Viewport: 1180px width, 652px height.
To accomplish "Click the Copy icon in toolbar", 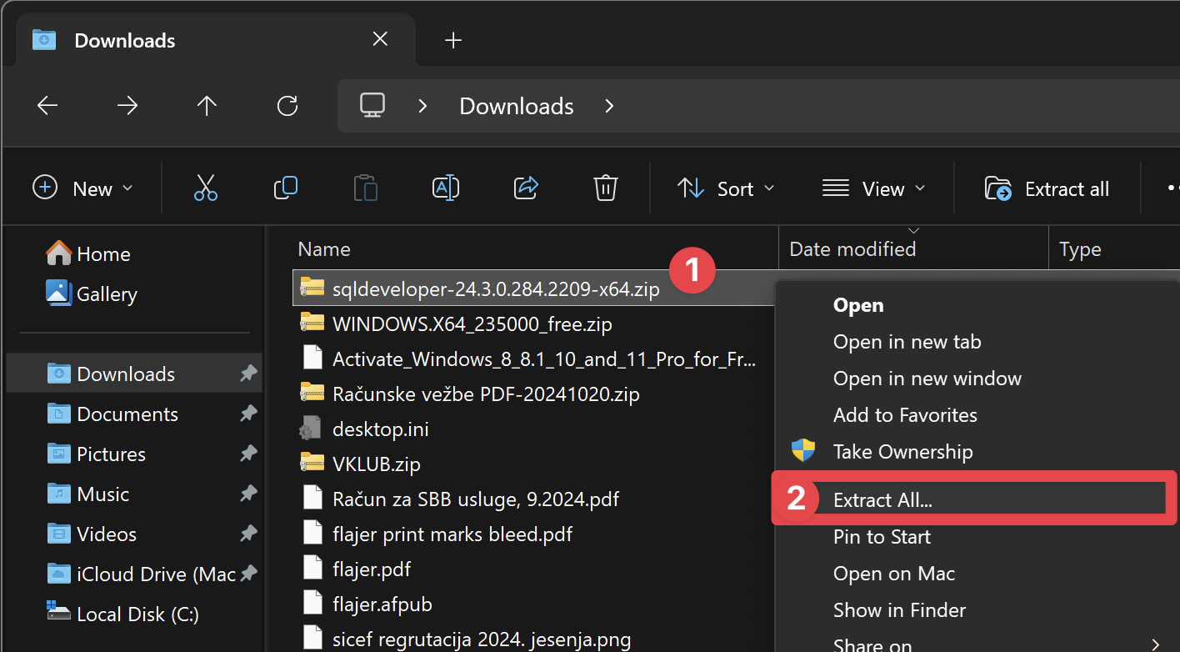I will (285, 188).
